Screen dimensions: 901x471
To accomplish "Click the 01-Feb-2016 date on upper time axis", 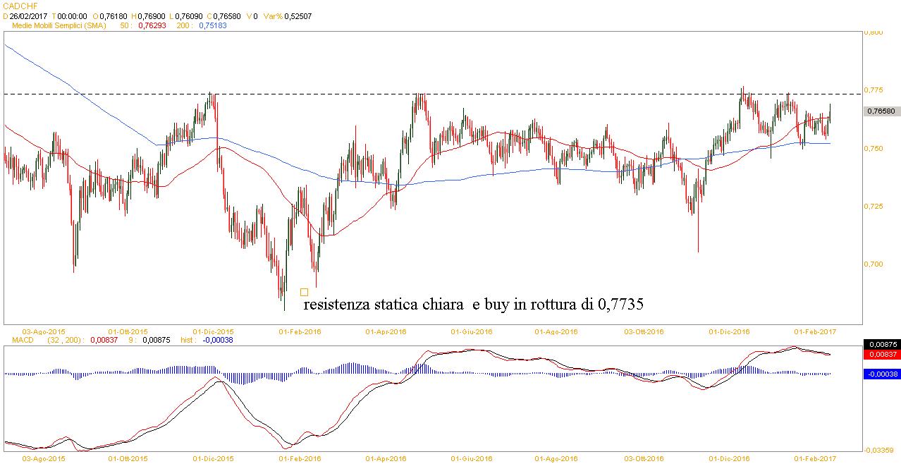I will point(300,331).
